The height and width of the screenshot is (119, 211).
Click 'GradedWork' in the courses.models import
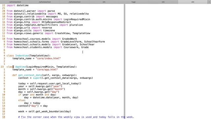tap(70, 39)
